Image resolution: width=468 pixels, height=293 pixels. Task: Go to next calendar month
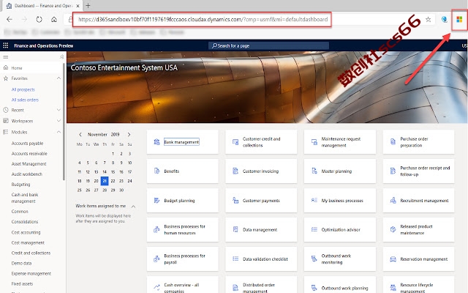point(129,135)
